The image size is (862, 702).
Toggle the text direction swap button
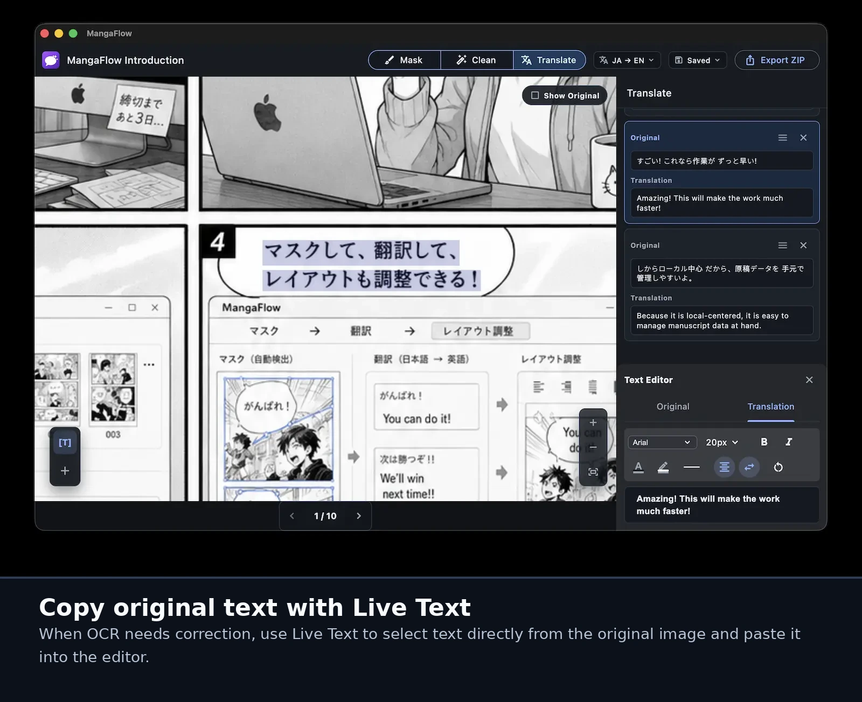pyautogui.click(x=749, y=467)
